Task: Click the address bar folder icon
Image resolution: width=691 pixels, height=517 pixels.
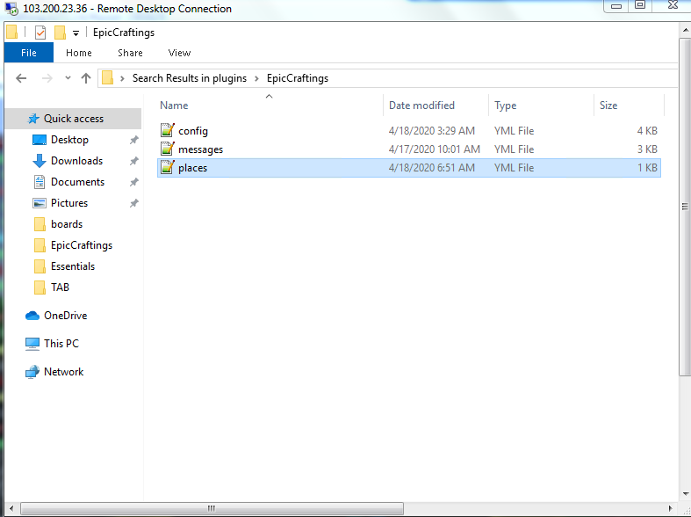Action: [107, 78]
